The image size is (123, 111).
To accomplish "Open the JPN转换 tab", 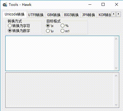I will pos(88,15).
